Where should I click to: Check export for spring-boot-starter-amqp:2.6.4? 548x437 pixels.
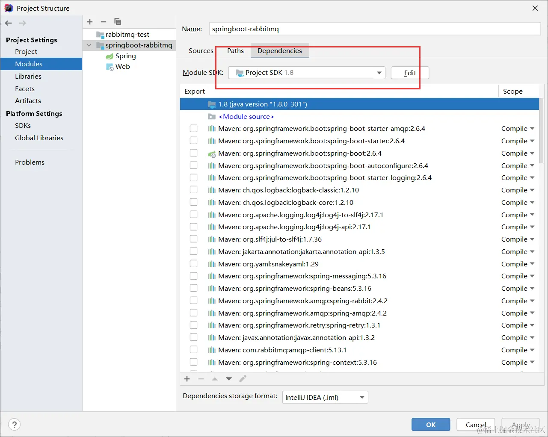coord(194,128)
